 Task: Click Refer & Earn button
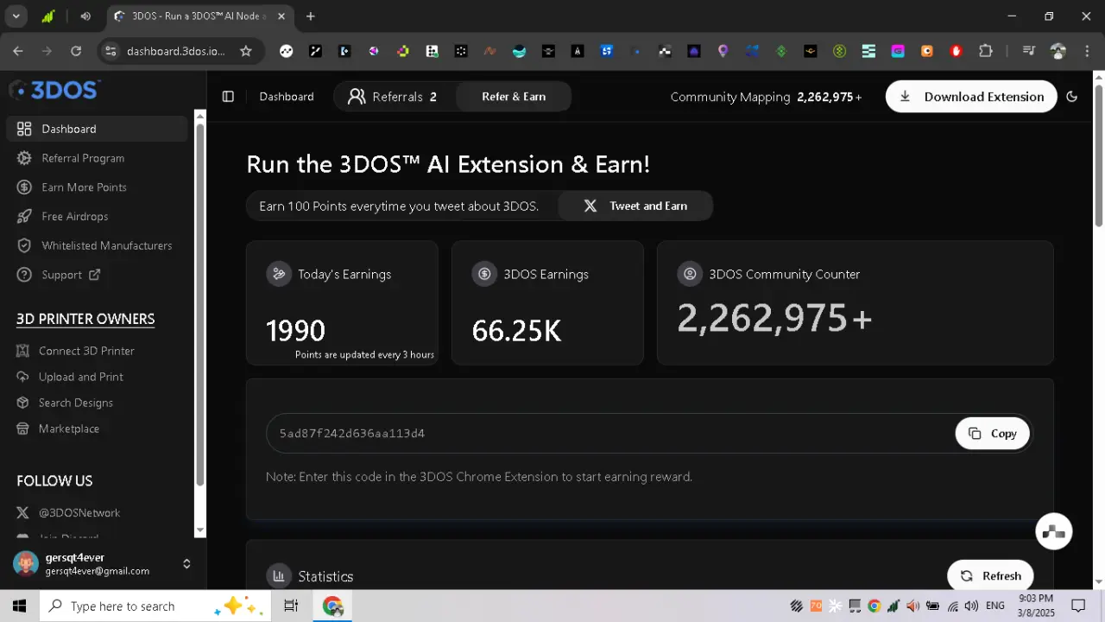[x=514, y=97]
